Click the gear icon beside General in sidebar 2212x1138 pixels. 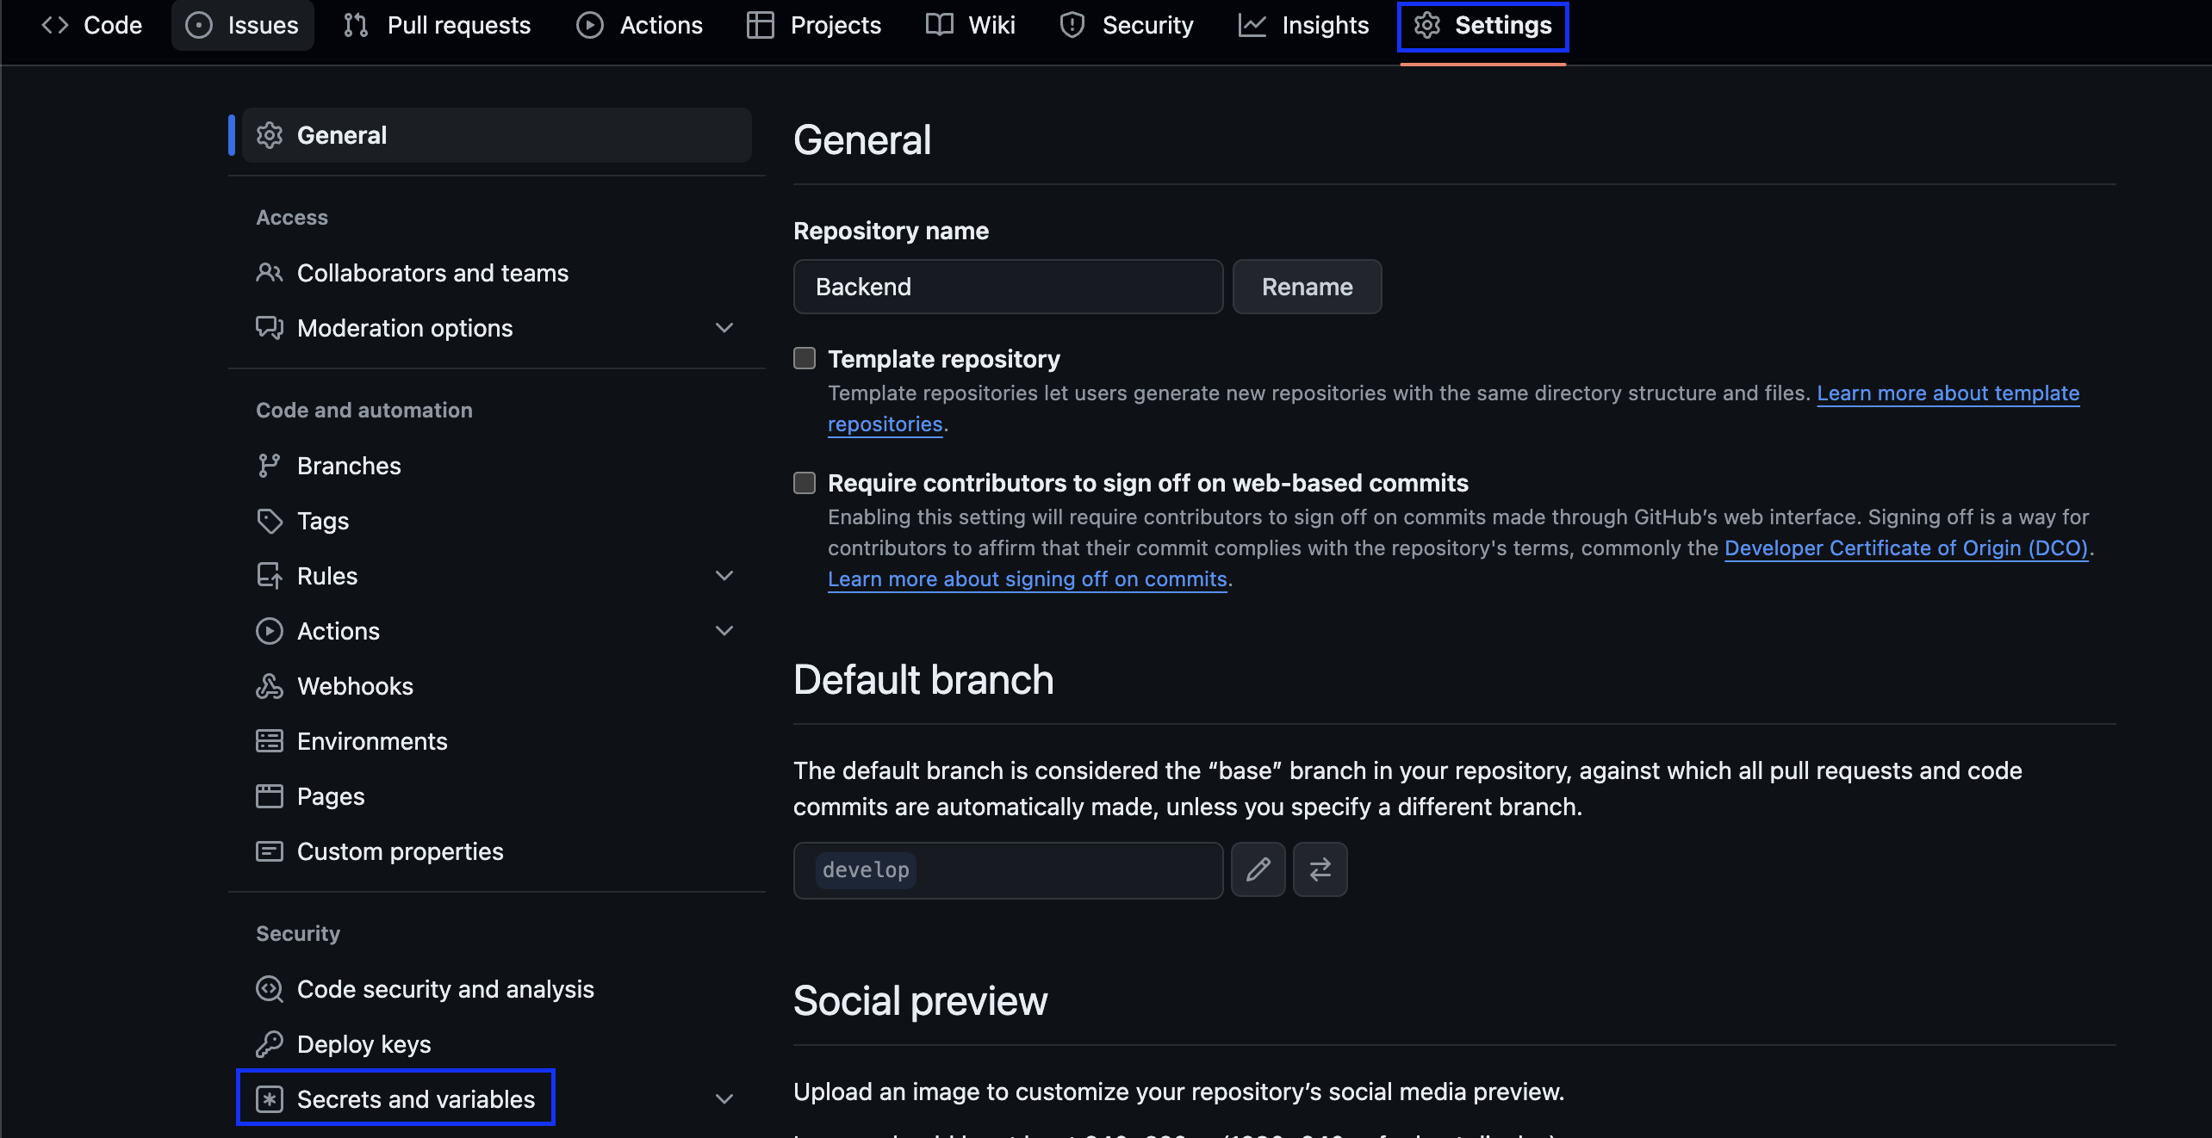(270, 135)
